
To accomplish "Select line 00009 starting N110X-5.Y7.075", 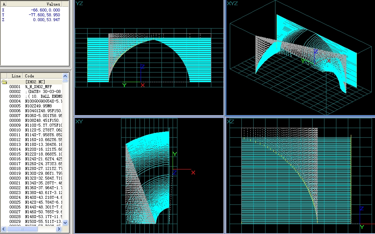I will pos(32,125).
